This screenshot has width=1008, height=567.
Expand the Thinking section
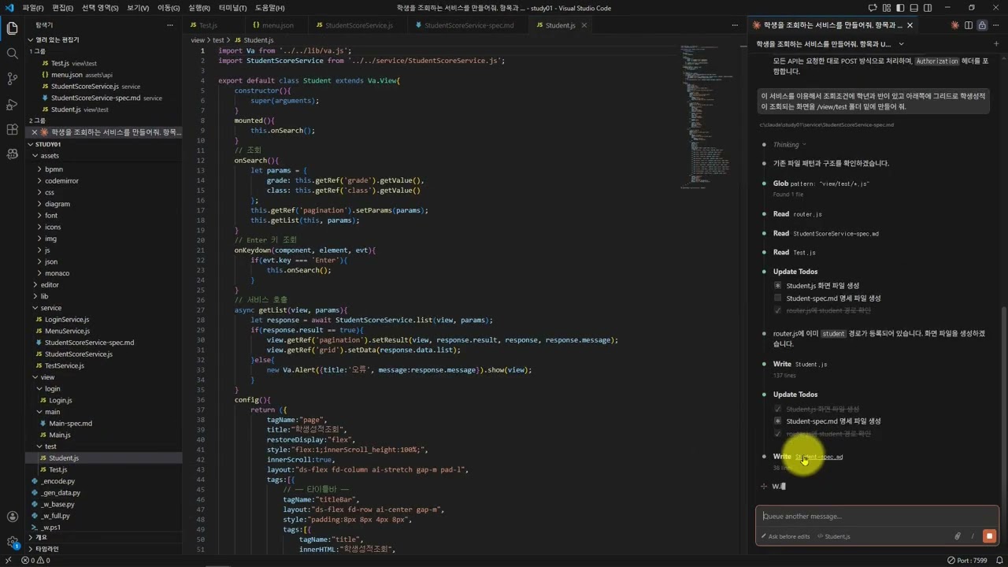[x=789, y=145]
